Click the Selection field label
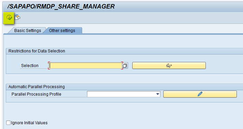Image resolution: width=243 pixels, height=129 pixels. point(30,66)
